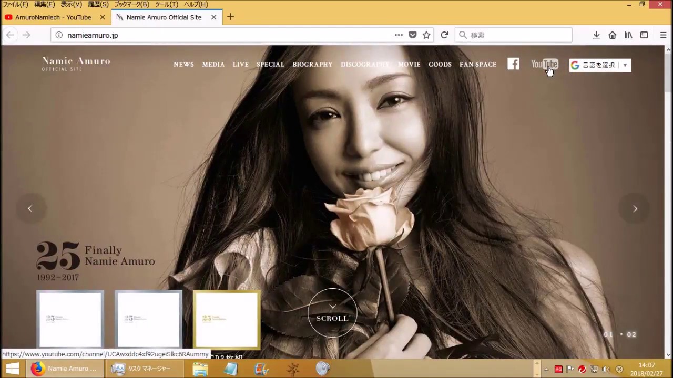Open the Windows Start button

coord(13,369)
